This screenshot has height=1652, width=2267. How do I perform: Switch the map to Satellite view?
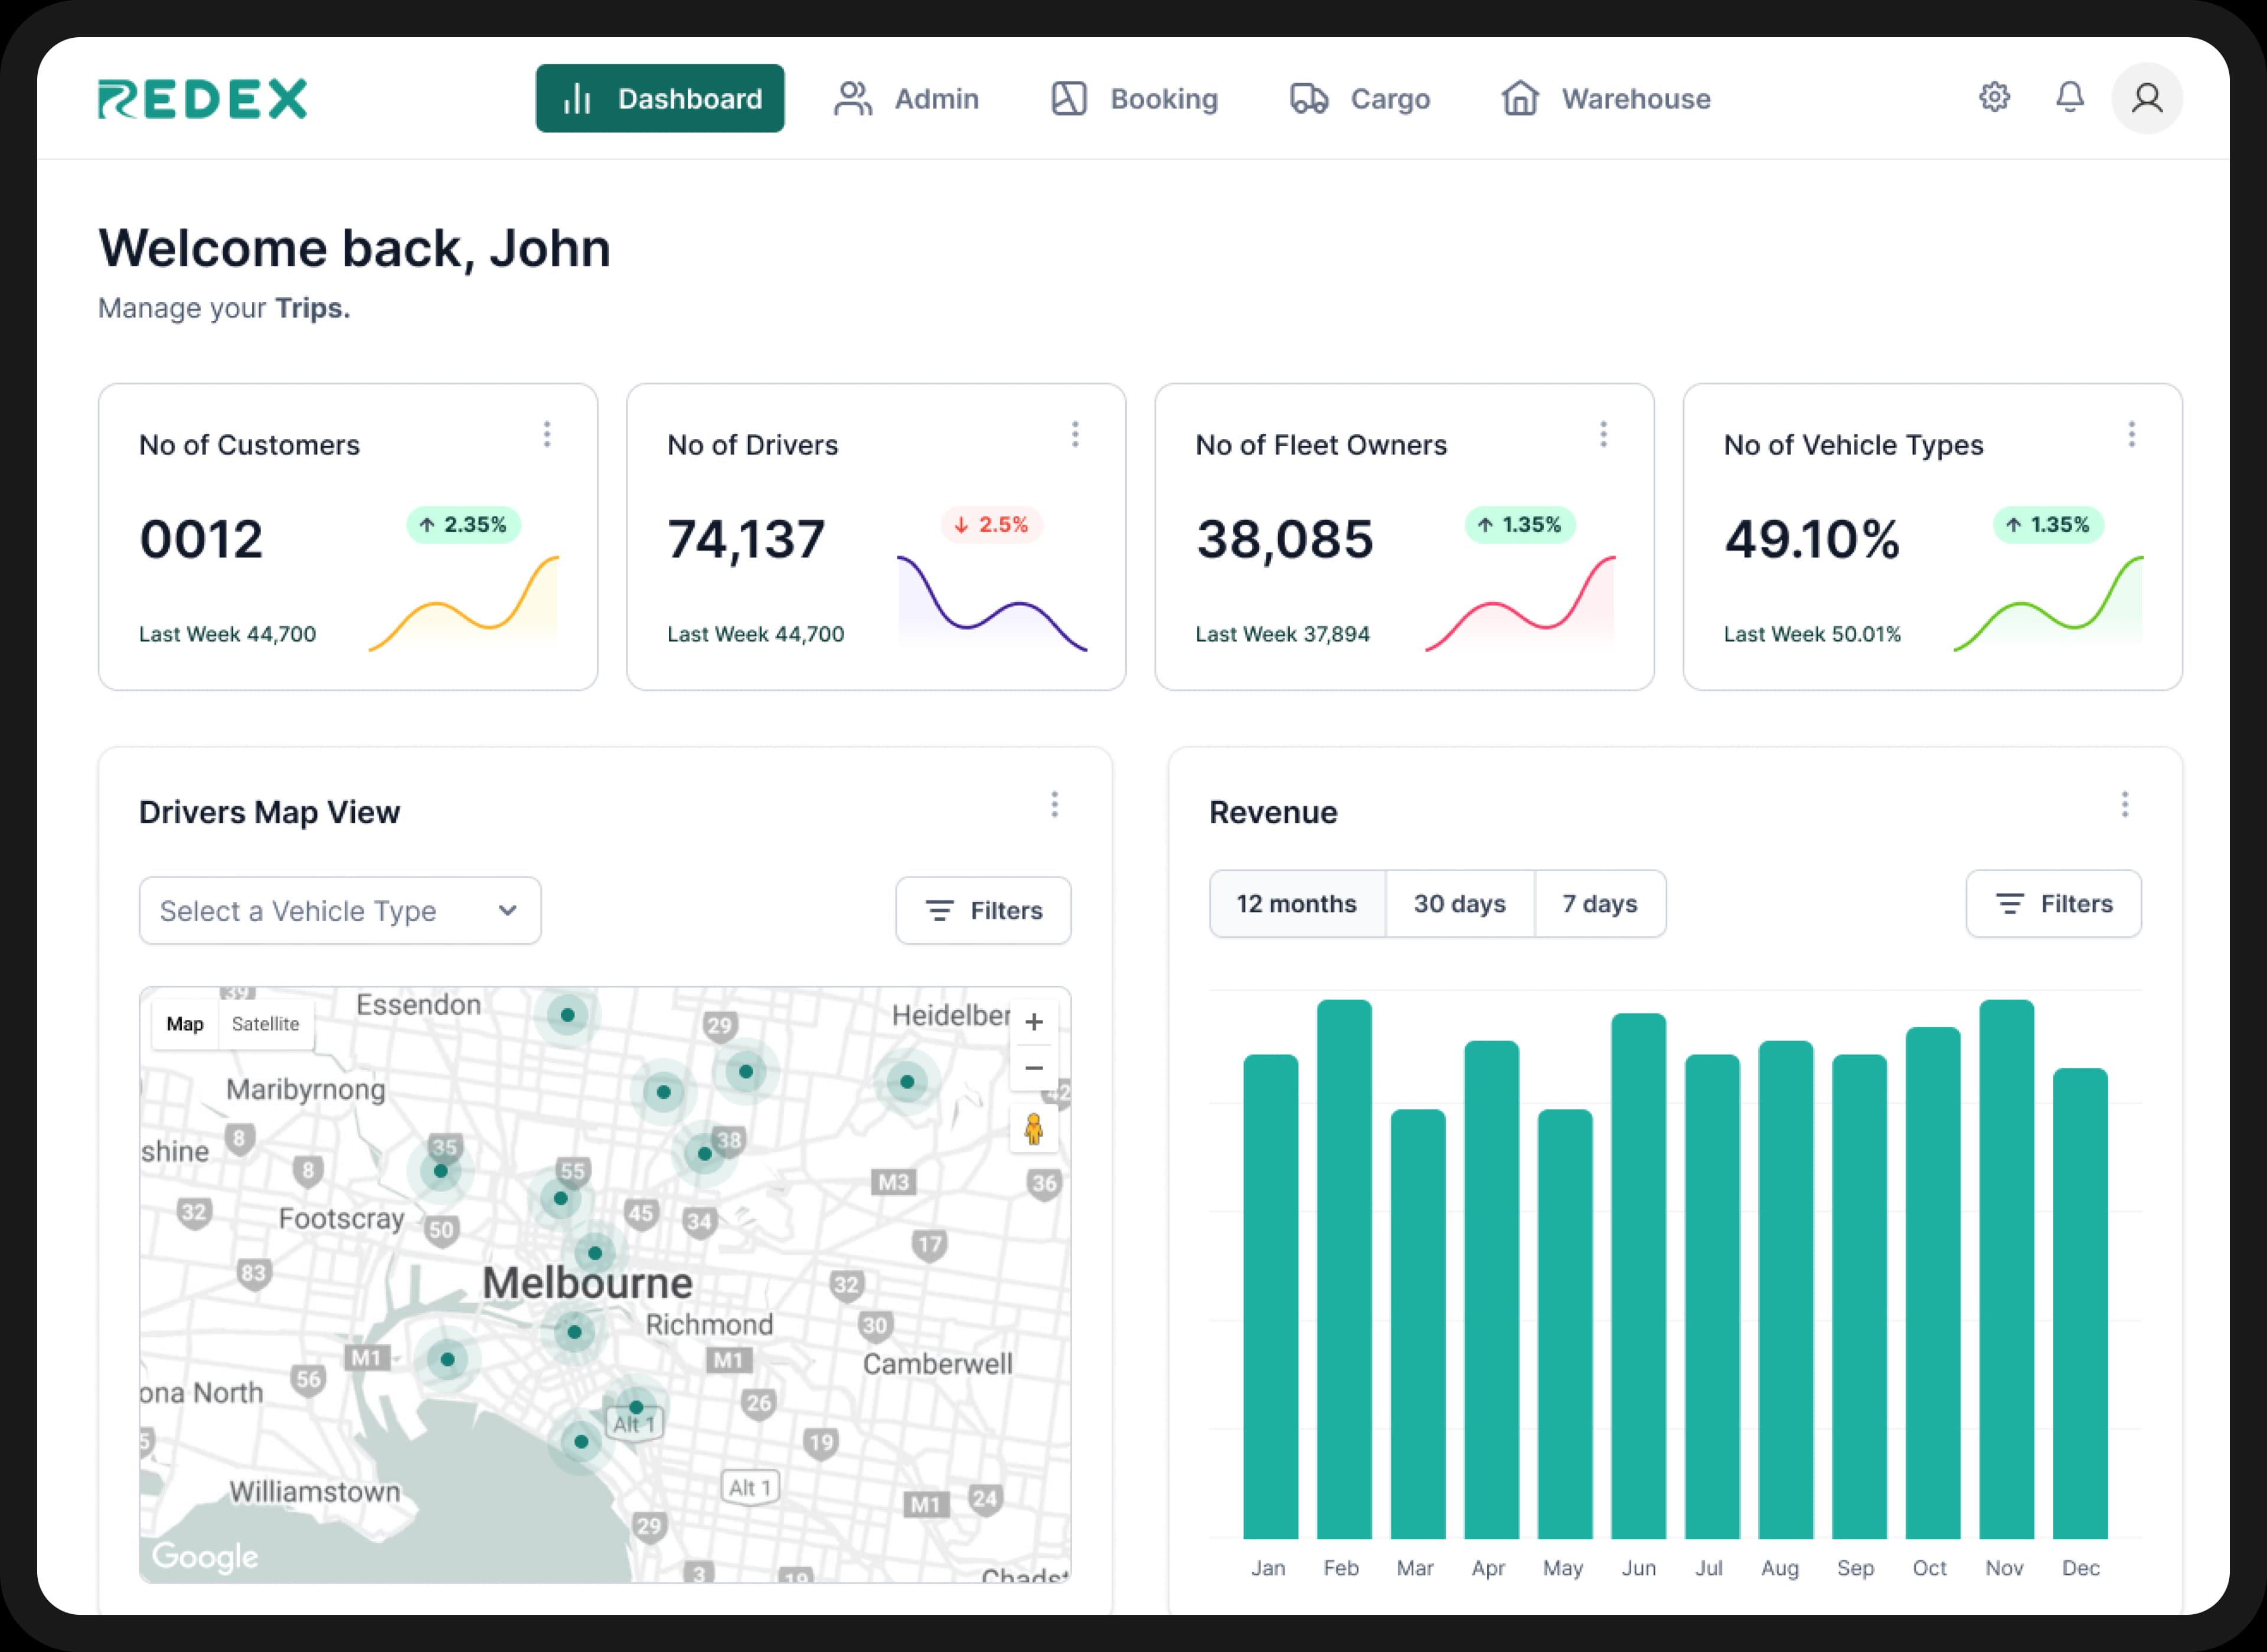click(x=265, y=1024)
